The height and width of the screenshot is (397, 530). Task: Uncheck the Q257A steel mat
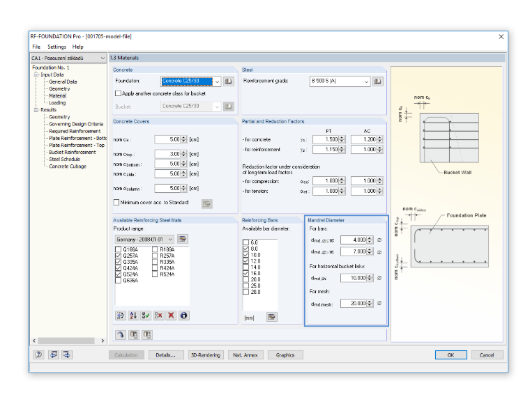pos(118,256)
